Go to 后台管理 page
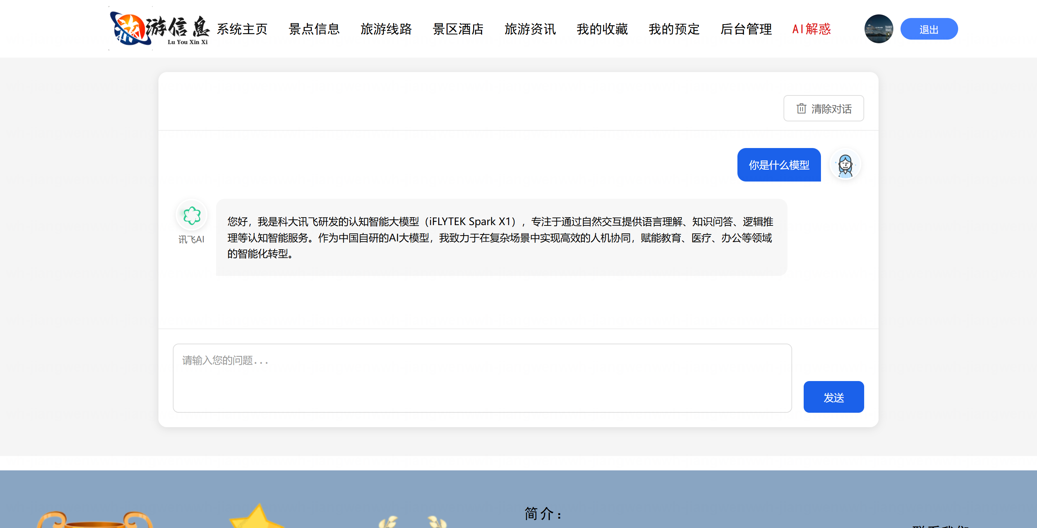The height and width of the screenshot is (528, 1037). [x=746, y=29]
